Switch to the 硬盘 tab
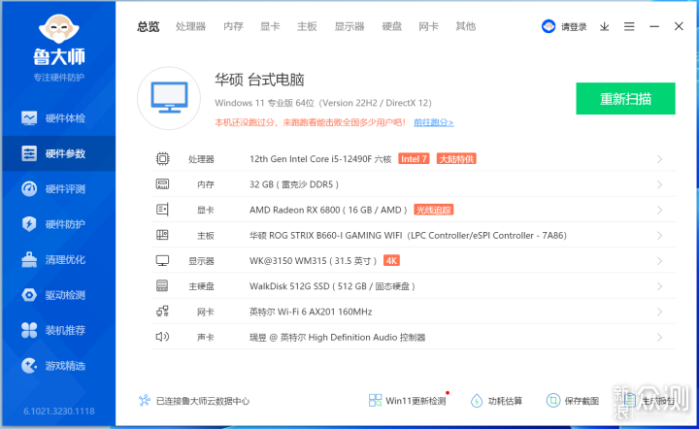 pyautogui.click(x=392, y=27)
